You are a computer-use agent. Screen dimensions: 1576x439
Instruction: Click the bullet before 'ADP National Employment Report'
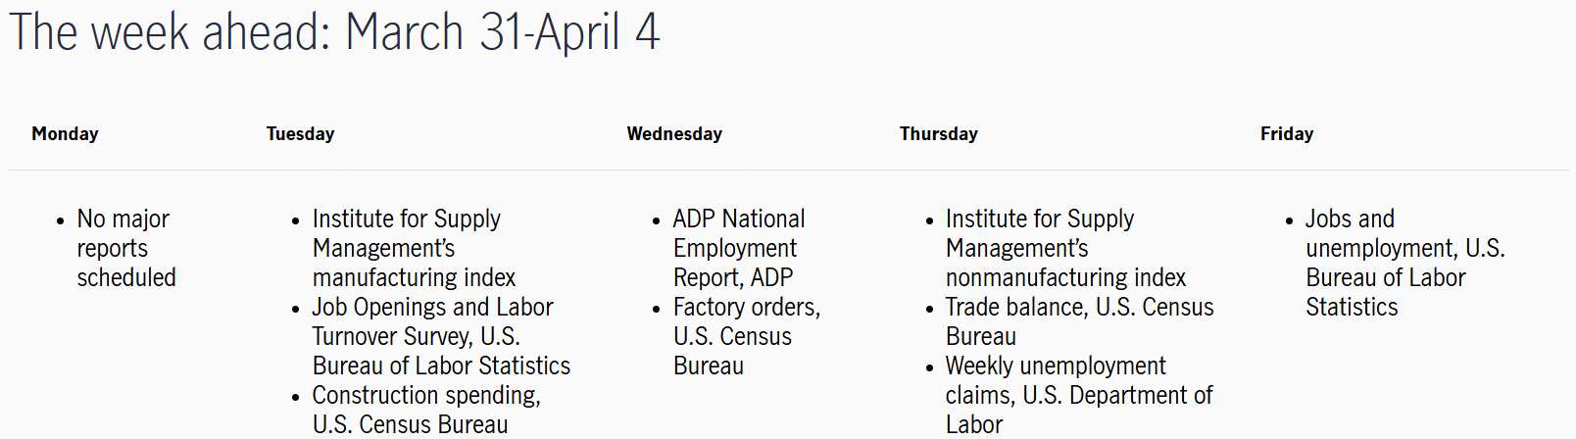pos(657,220)
